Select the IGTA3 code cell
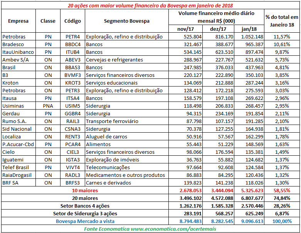301x233 pixels. [x=72, y=160]
